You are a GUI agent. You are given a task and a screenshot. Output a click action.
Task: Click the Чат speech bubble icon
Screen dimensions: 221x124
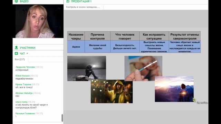click(x=16, y=53)
